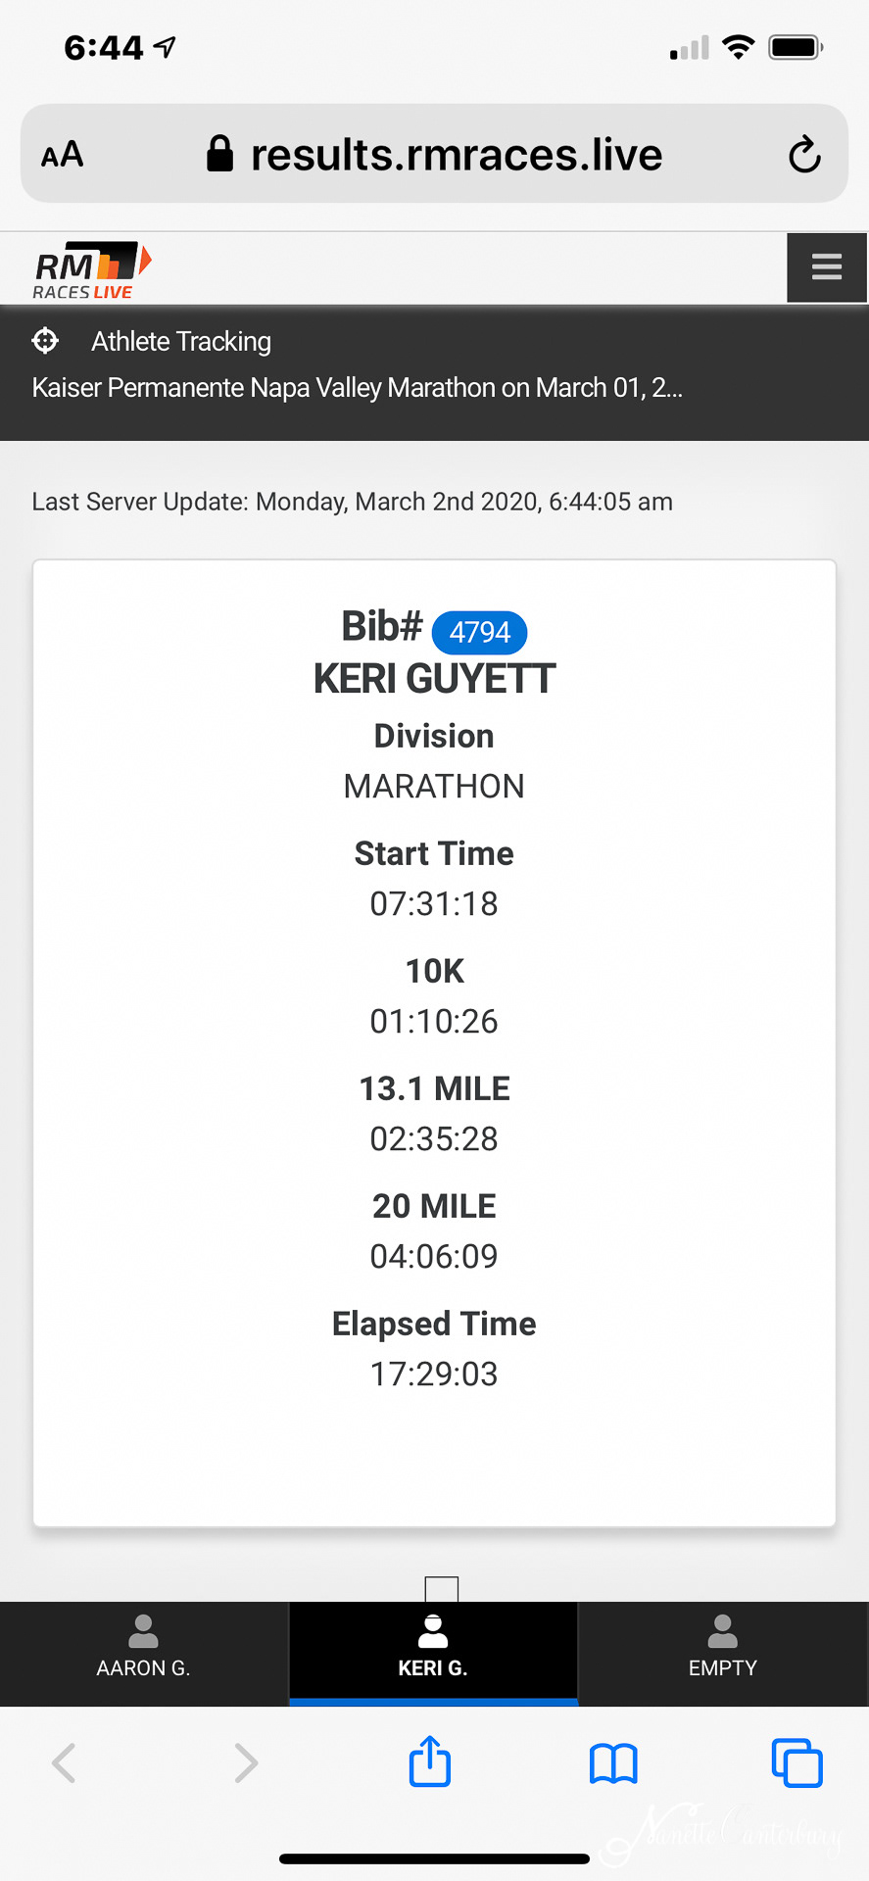The image size is (869, 1881).
Task: Tap the AA text size button
Action: point(63,155)
